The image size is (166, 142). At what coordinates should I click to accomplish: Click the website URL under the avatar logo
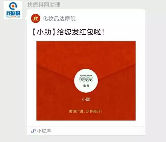click(x=13, y=17)
